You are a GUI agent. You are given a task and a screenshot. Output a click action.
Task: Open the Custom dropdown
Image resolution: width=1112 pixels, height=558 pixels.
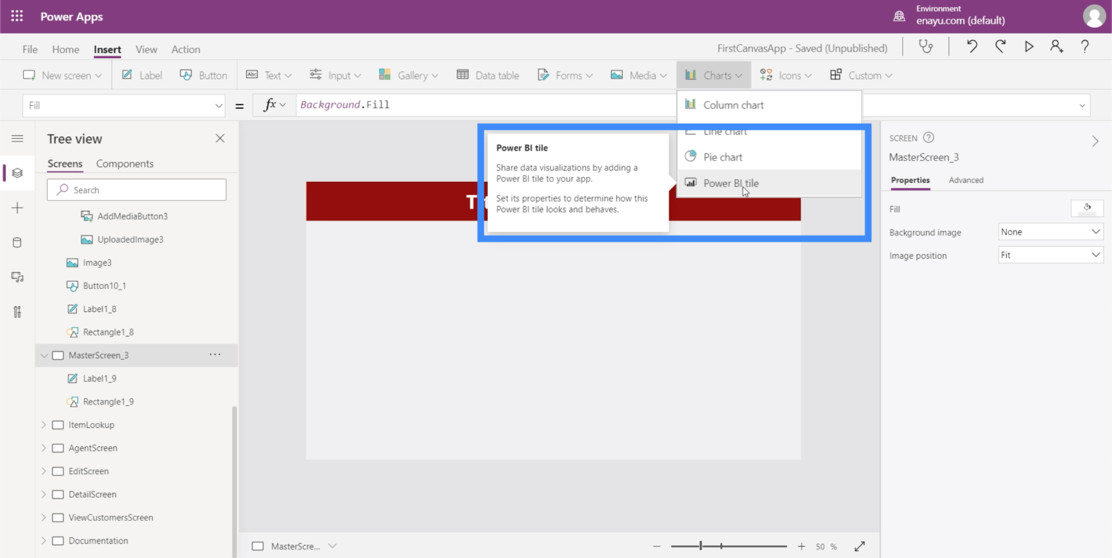click(861, 75)
